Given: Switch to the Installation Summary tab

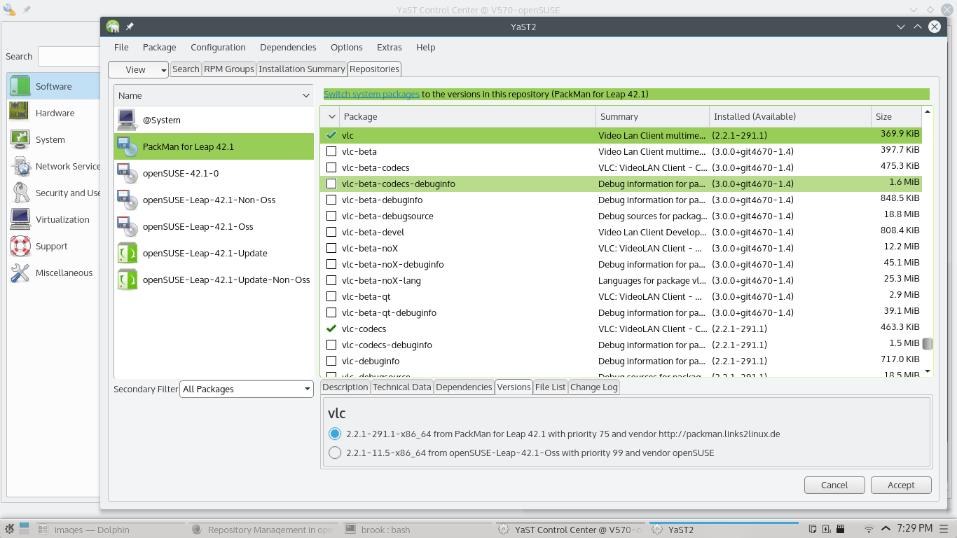Looking at the screenshot, I should pyautogui.click(x=302, y=69).
